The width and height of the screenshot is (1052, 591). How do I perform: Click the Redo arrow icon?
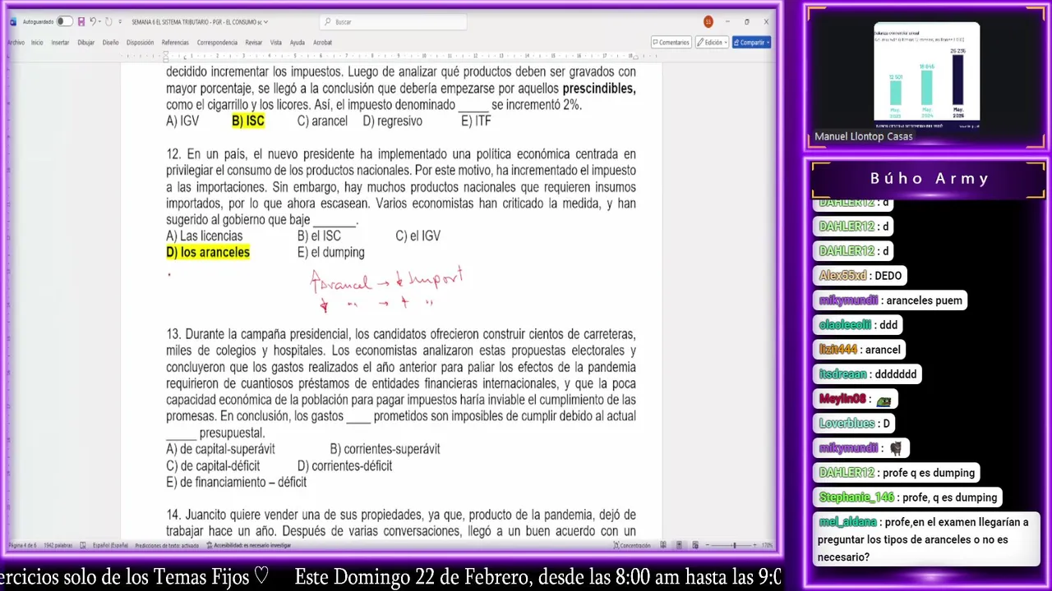109,21
